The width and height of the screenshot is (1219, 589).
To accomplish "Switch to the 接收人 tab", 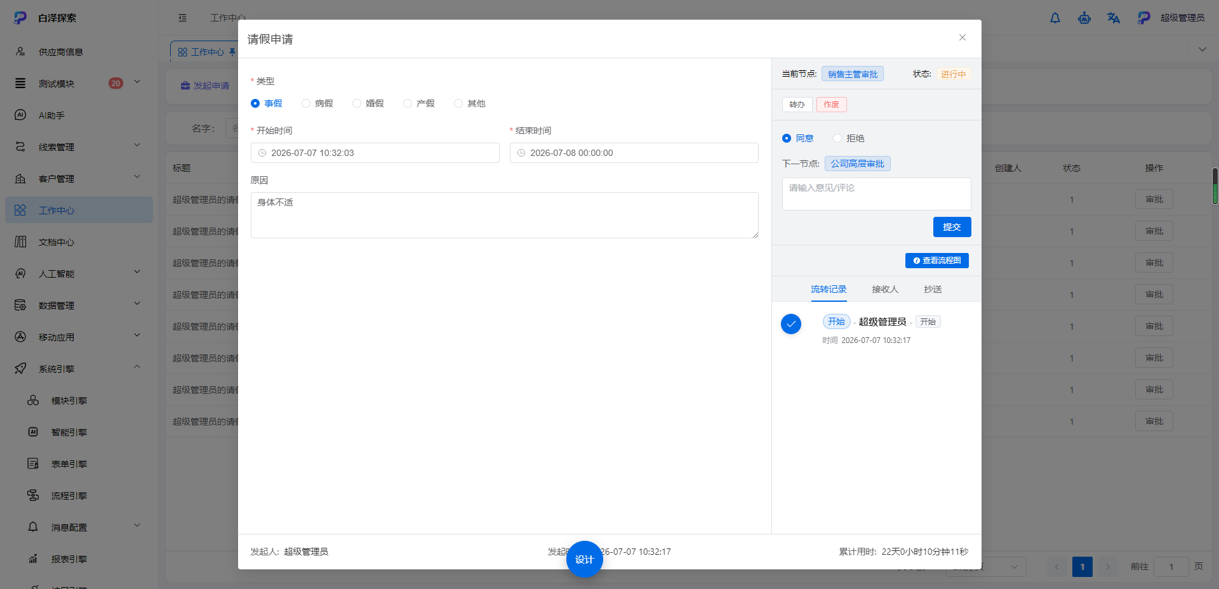I will tap(885, 289).
